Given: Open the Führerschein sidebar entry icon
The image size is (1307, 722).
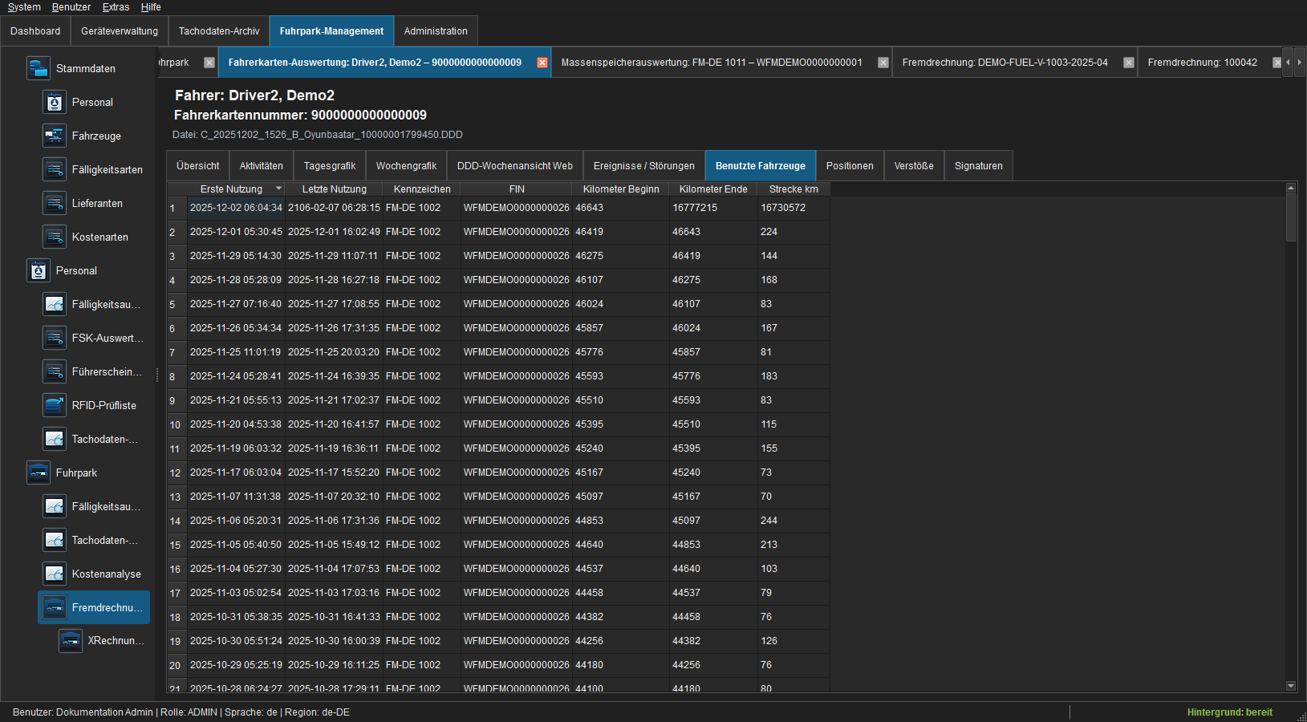Looking at the screenshot, I should pos(54,371).
